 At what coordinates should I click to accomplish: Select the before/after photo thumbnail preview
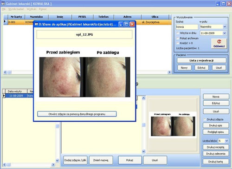point(173,124)
